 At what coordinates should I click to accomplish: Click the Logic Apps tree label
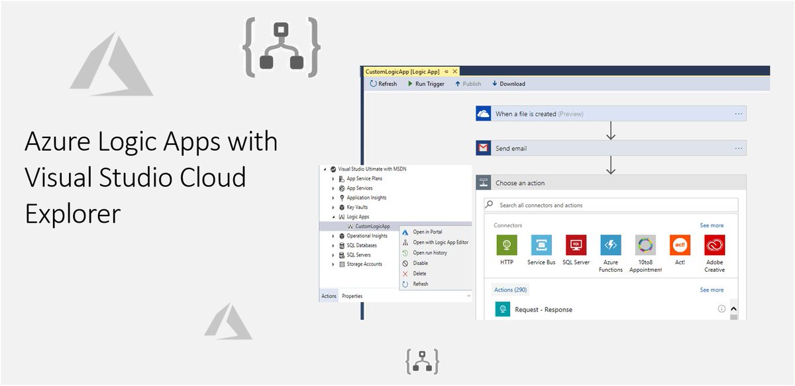point(358,217)
